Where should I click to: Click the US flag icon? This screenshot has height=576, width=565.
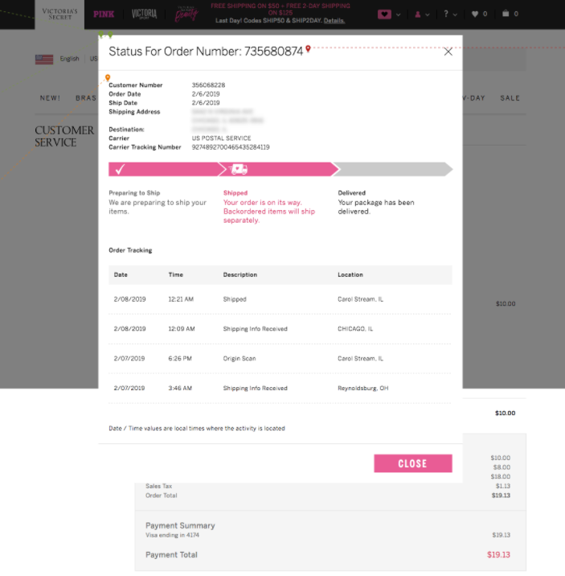click(44, 60)
